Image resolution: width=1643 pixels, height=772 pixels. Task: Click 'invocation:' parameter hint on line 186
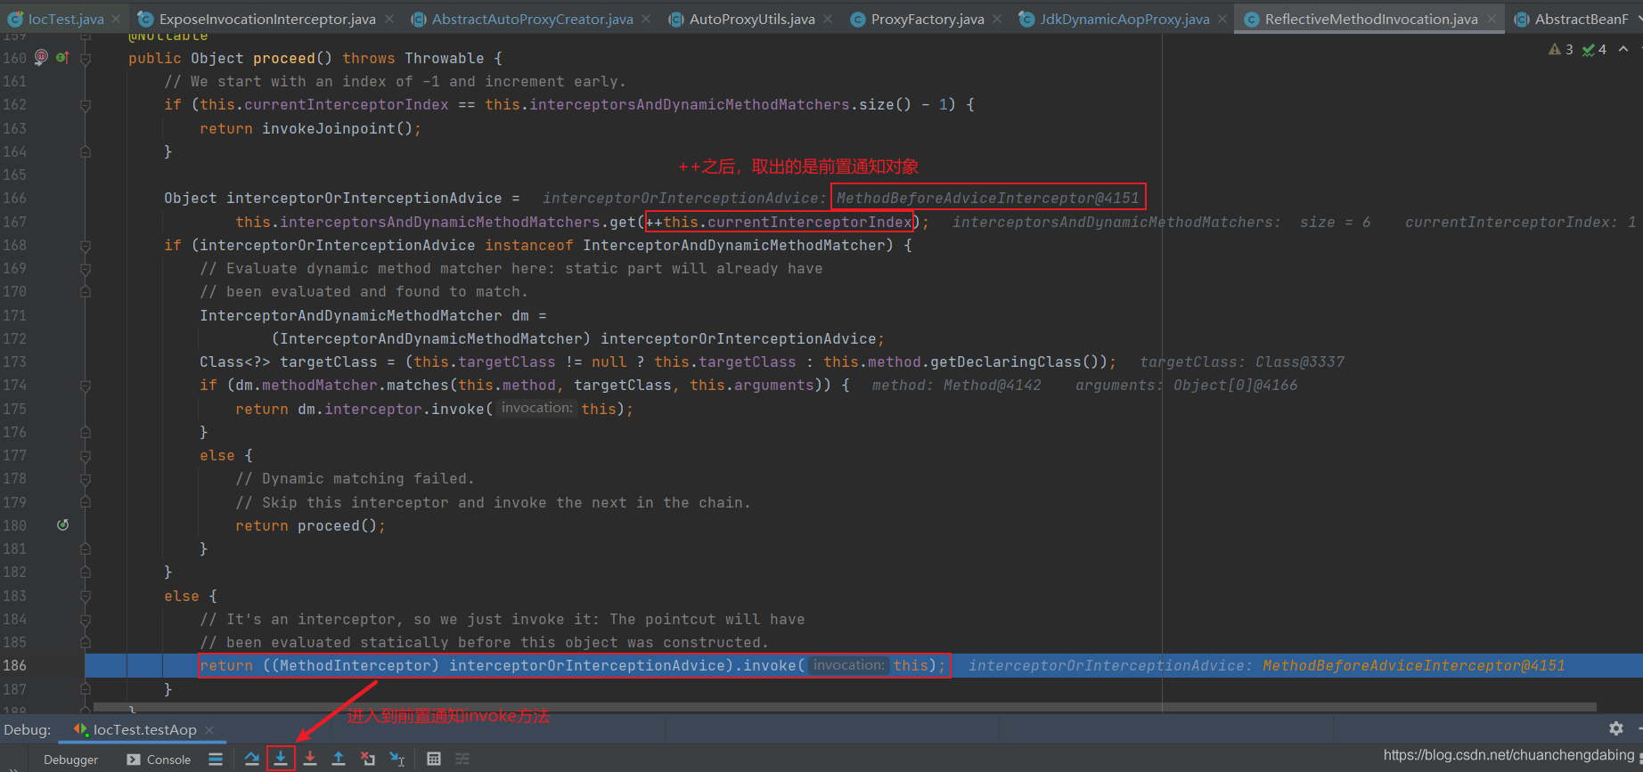click(x=848, y=665)
